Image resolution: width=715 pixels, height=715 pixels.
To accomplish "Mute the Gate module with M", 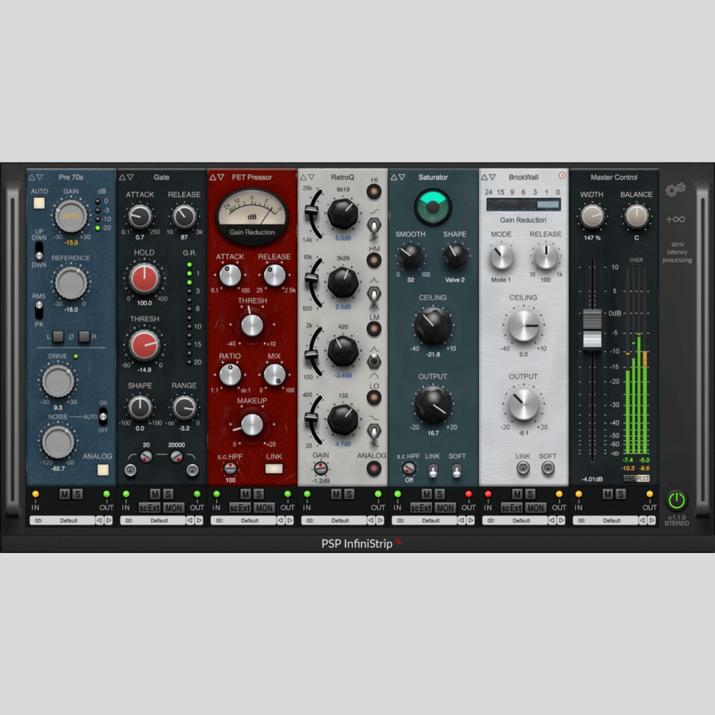I will pos(155,494).
